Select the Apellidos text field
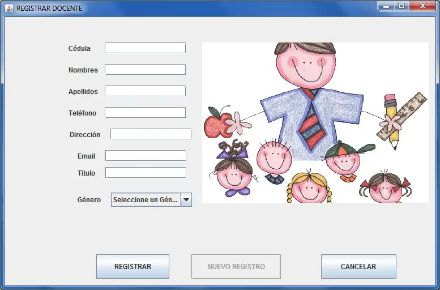The image size is (440, 290). pos(146,91)
